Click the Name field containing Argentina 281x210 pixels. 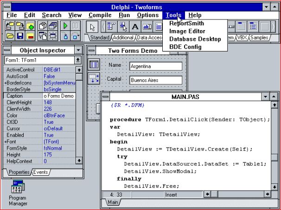156,66
